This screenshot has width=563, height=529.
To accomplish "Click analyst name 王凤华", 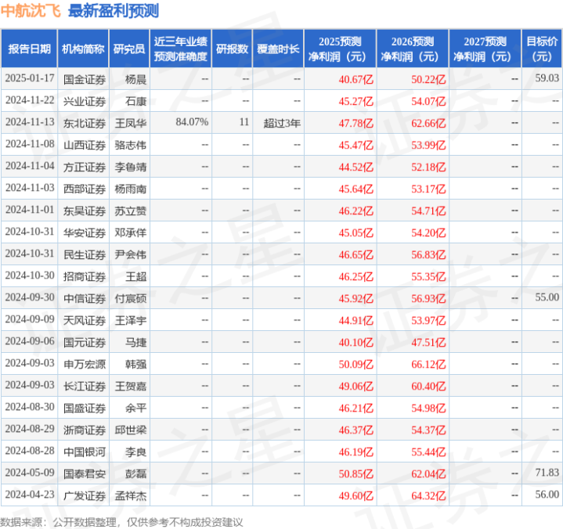I will [x=131, y=123].
